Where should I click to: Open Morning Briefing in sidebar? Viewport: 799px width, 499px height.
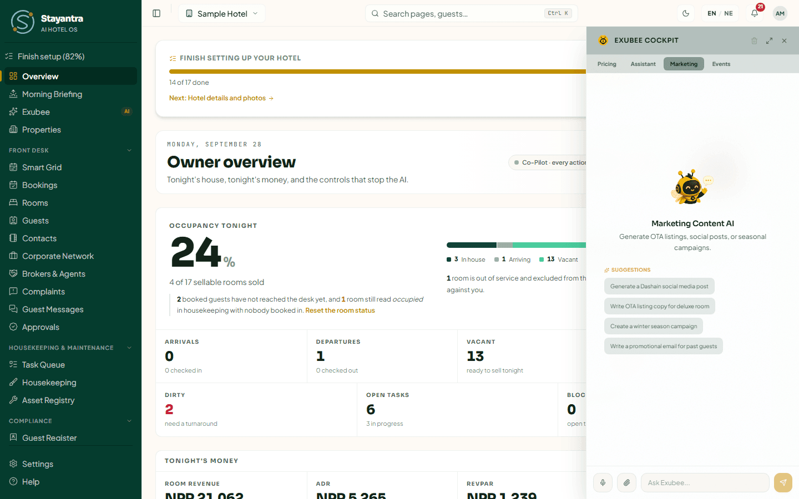(70, 94)
